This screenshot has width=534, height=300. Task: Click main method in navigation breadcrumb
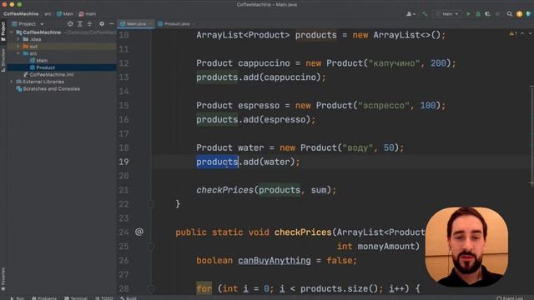pyautogui.click(x=88, y=14)
